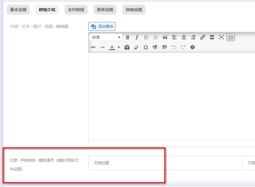
Task: Align text right
Action: [x=193, y=38]
